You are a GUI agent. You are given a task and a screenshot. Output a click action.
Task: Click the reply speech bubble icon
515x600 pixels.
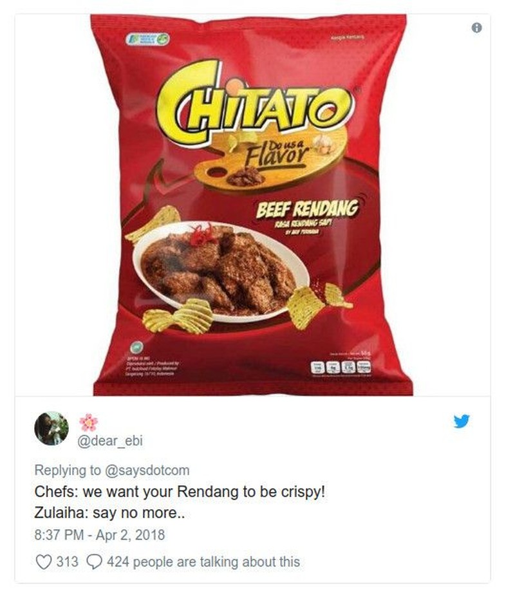tap(94, 562)
